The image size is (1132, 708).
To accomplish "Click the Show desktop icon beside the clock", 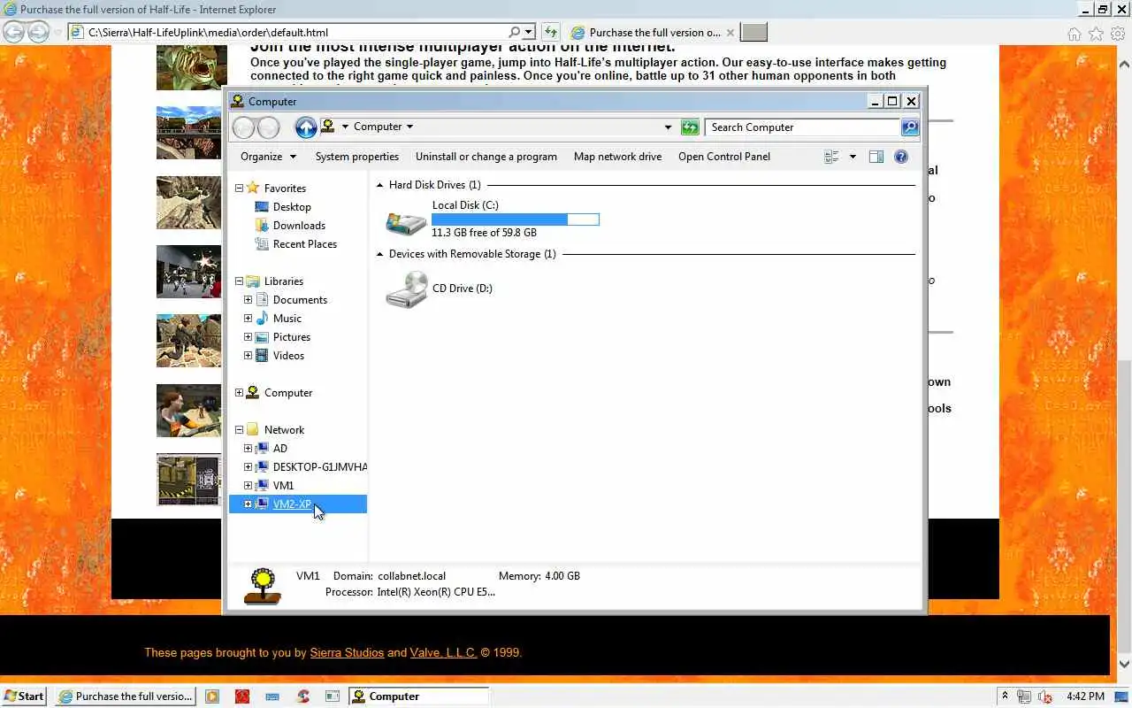I will pyautogui.click(x=1123, y=696).
